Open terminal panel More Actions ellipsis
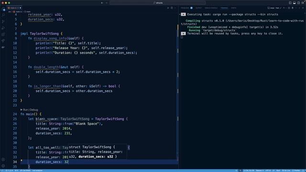The image size is (306, 172). click(296, 8)
